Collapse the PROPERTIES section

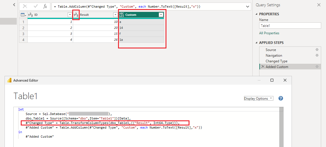coord(257,14)
